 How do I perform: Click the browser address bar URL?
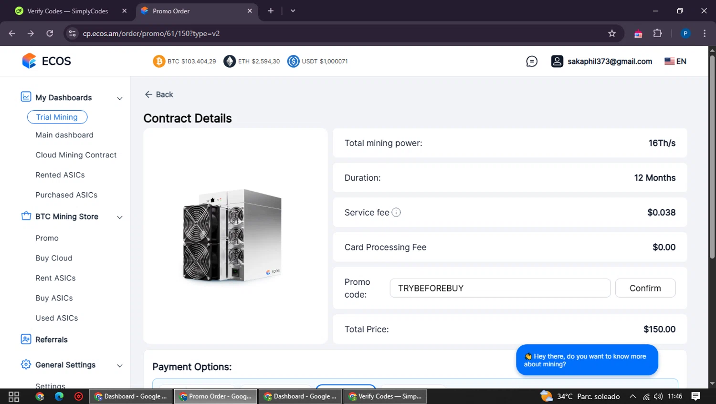coord(151,33)
